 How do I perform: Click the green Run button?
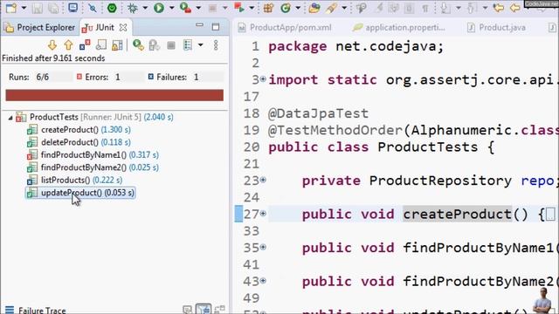click(x=159, y=8)
